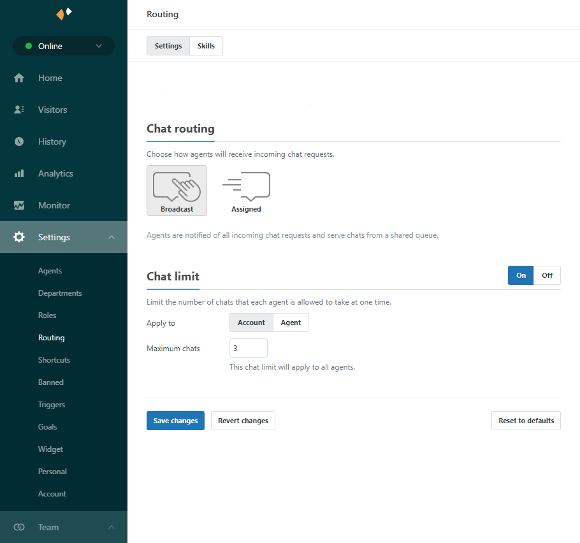This screenshot has height=543, width=580.
Task: Open Departments settings page
Action: pyautogui.click(x=60, y=293)
